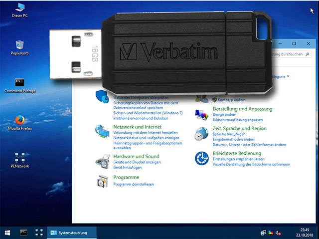
Task: Click the color display tray icon
Action: click(x=271, y=233)
